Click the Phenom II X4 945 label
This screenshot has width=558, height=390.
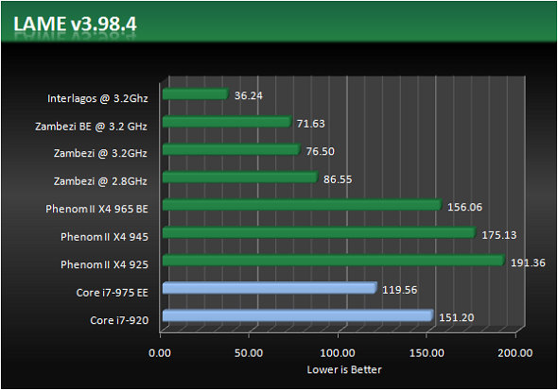(x=104, y=237)
